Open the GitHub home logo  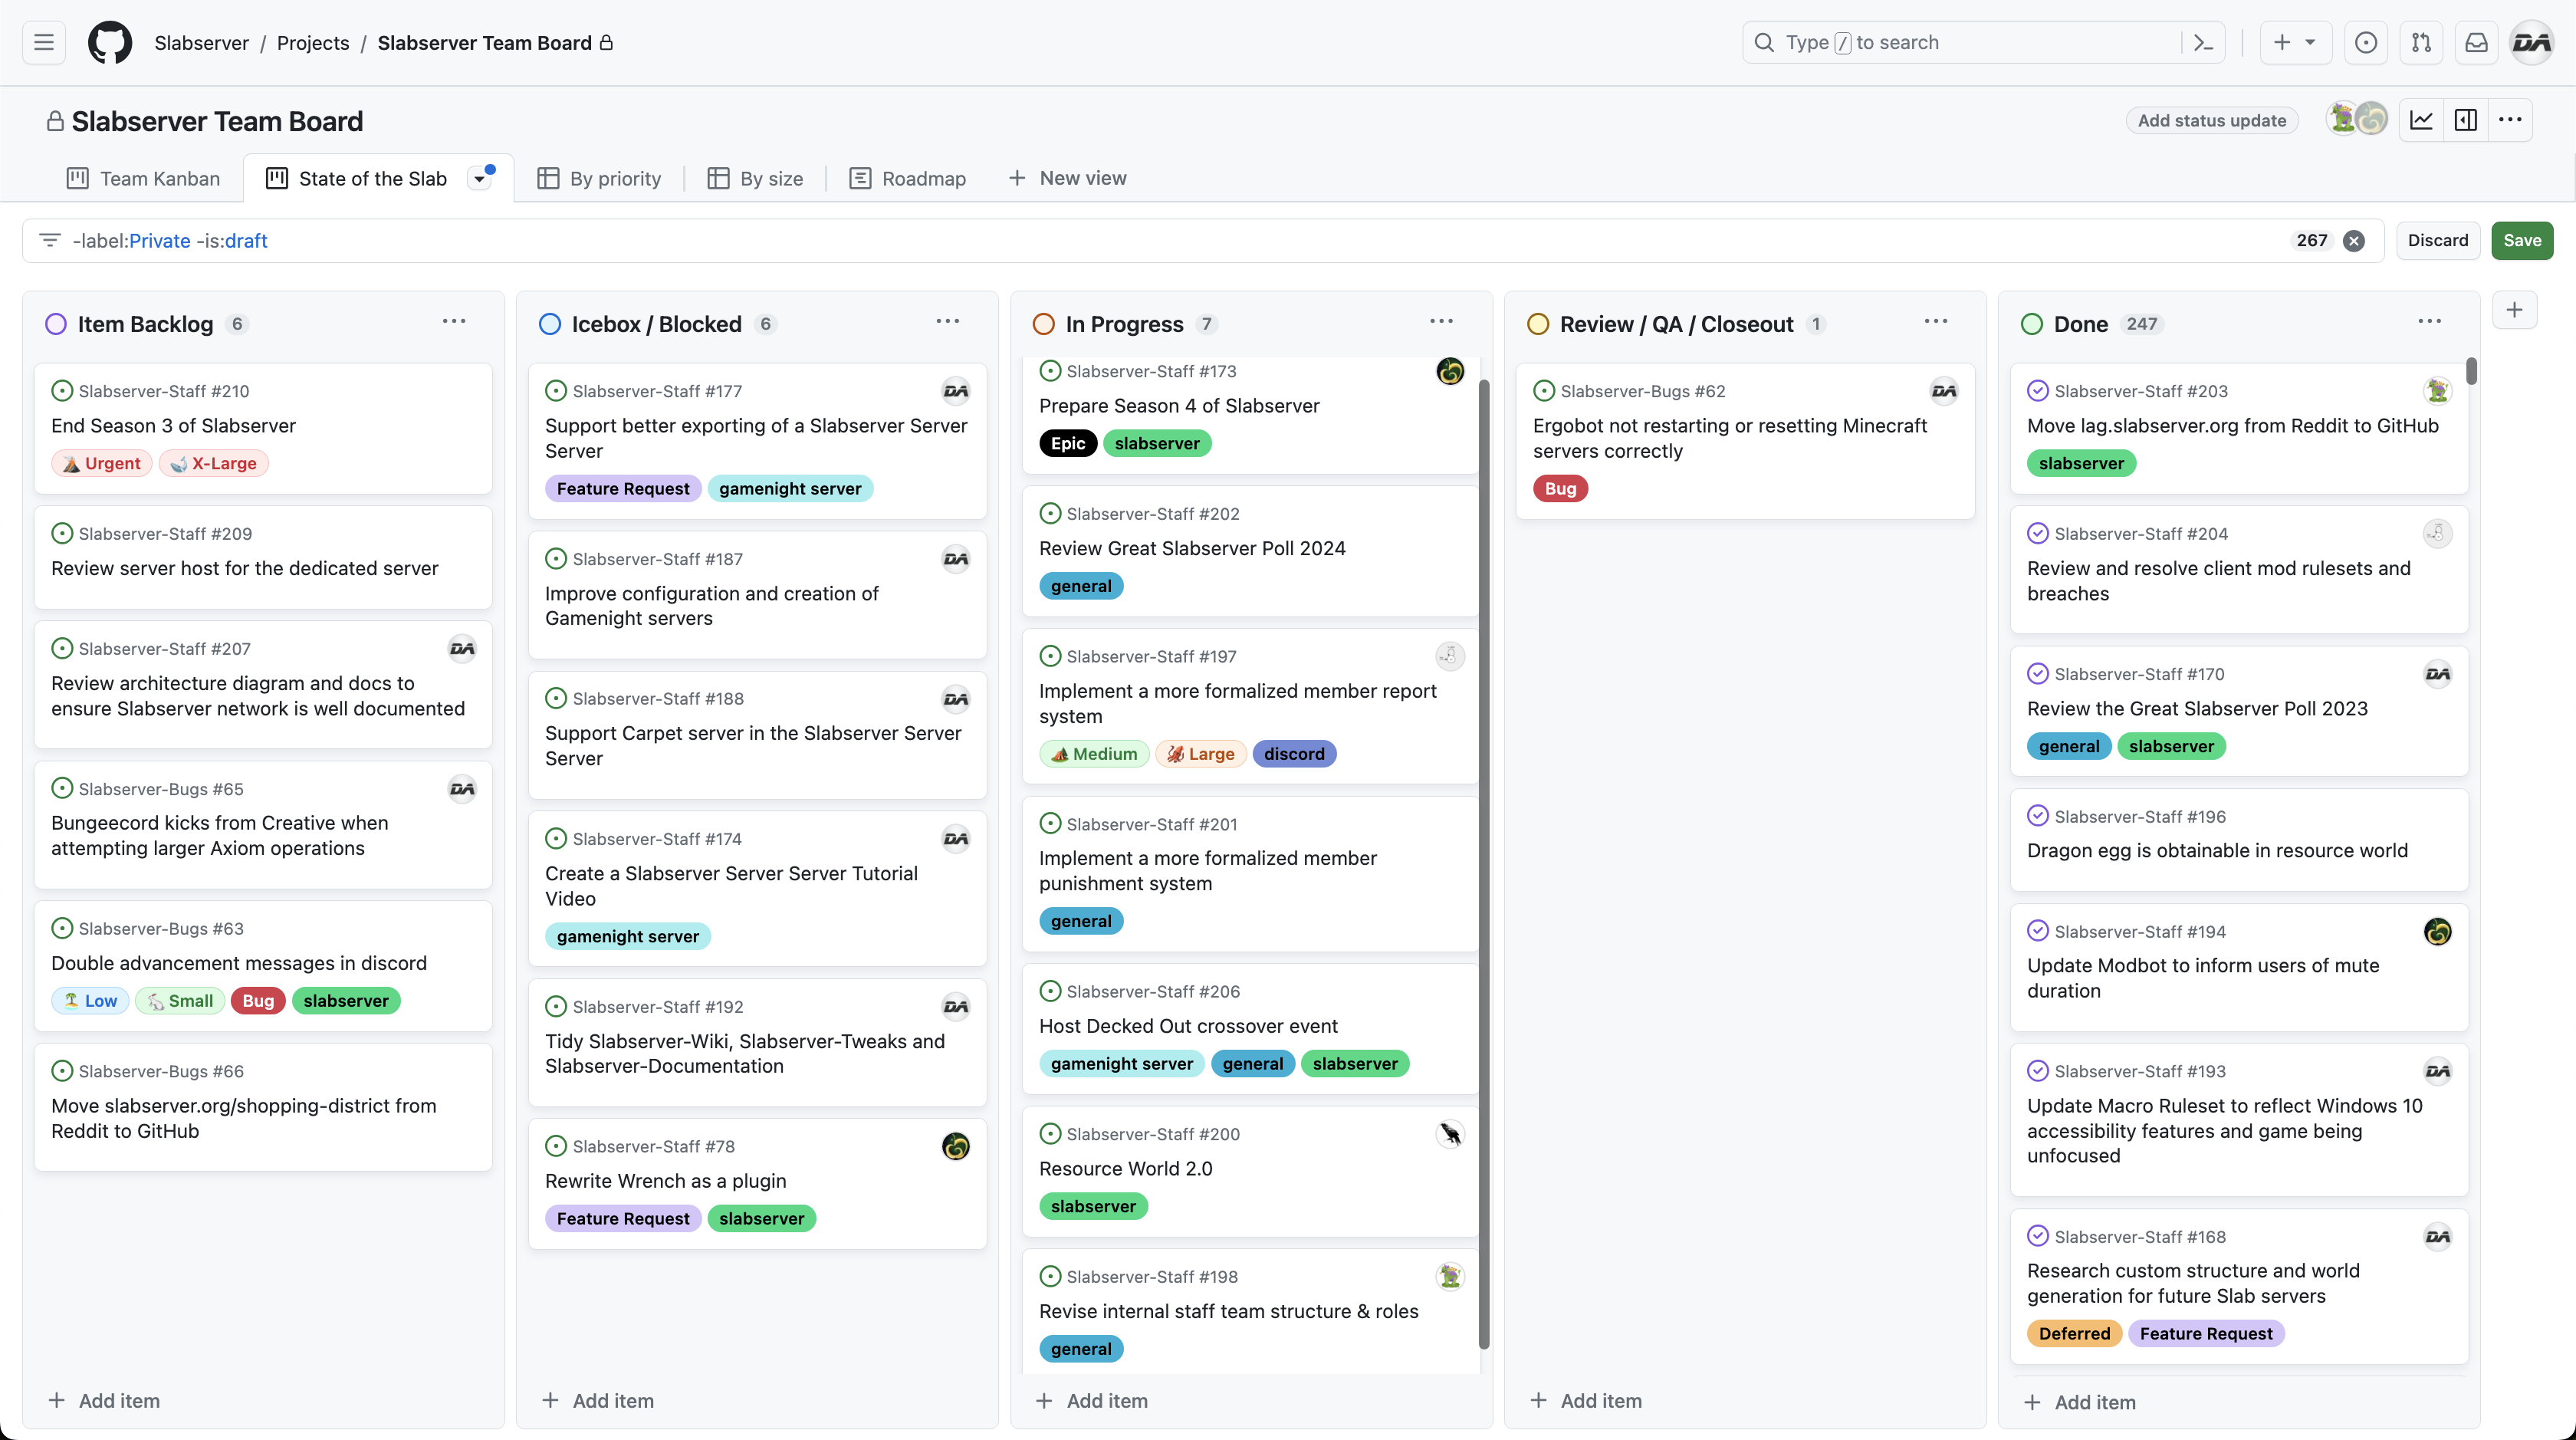click(x=110, y=43)
